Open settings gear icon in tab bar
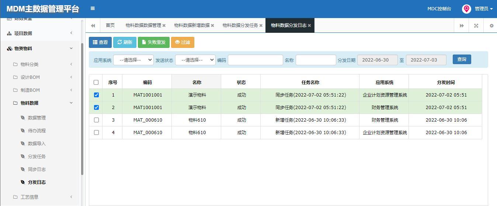The image size is (497, 206). pos(491,25)
